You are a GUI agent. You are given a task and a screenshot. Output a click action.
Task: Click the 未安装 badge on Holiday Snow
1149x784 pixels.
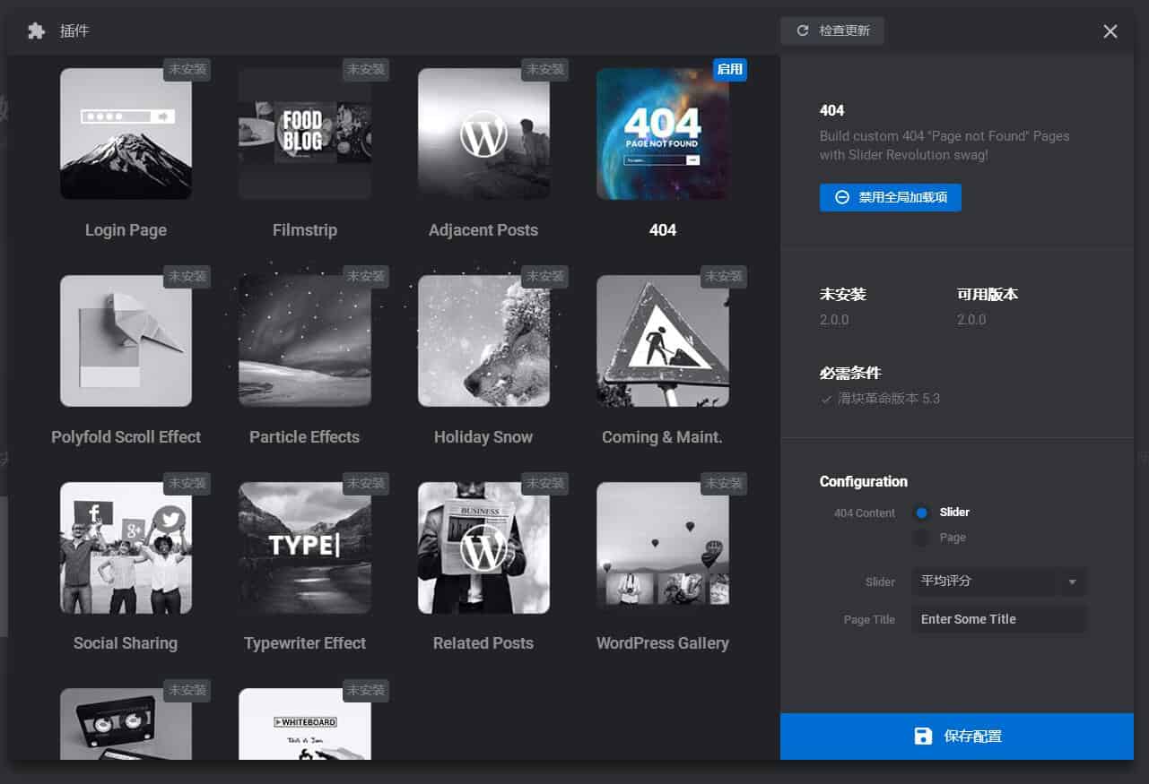tap(545, 277)
